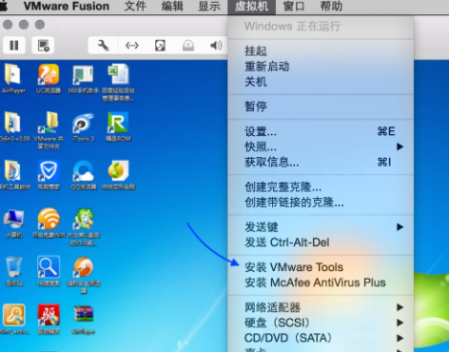Click the hard disk toolbar icon
Screen dimensions: 449x352
[x=160, y=46]
